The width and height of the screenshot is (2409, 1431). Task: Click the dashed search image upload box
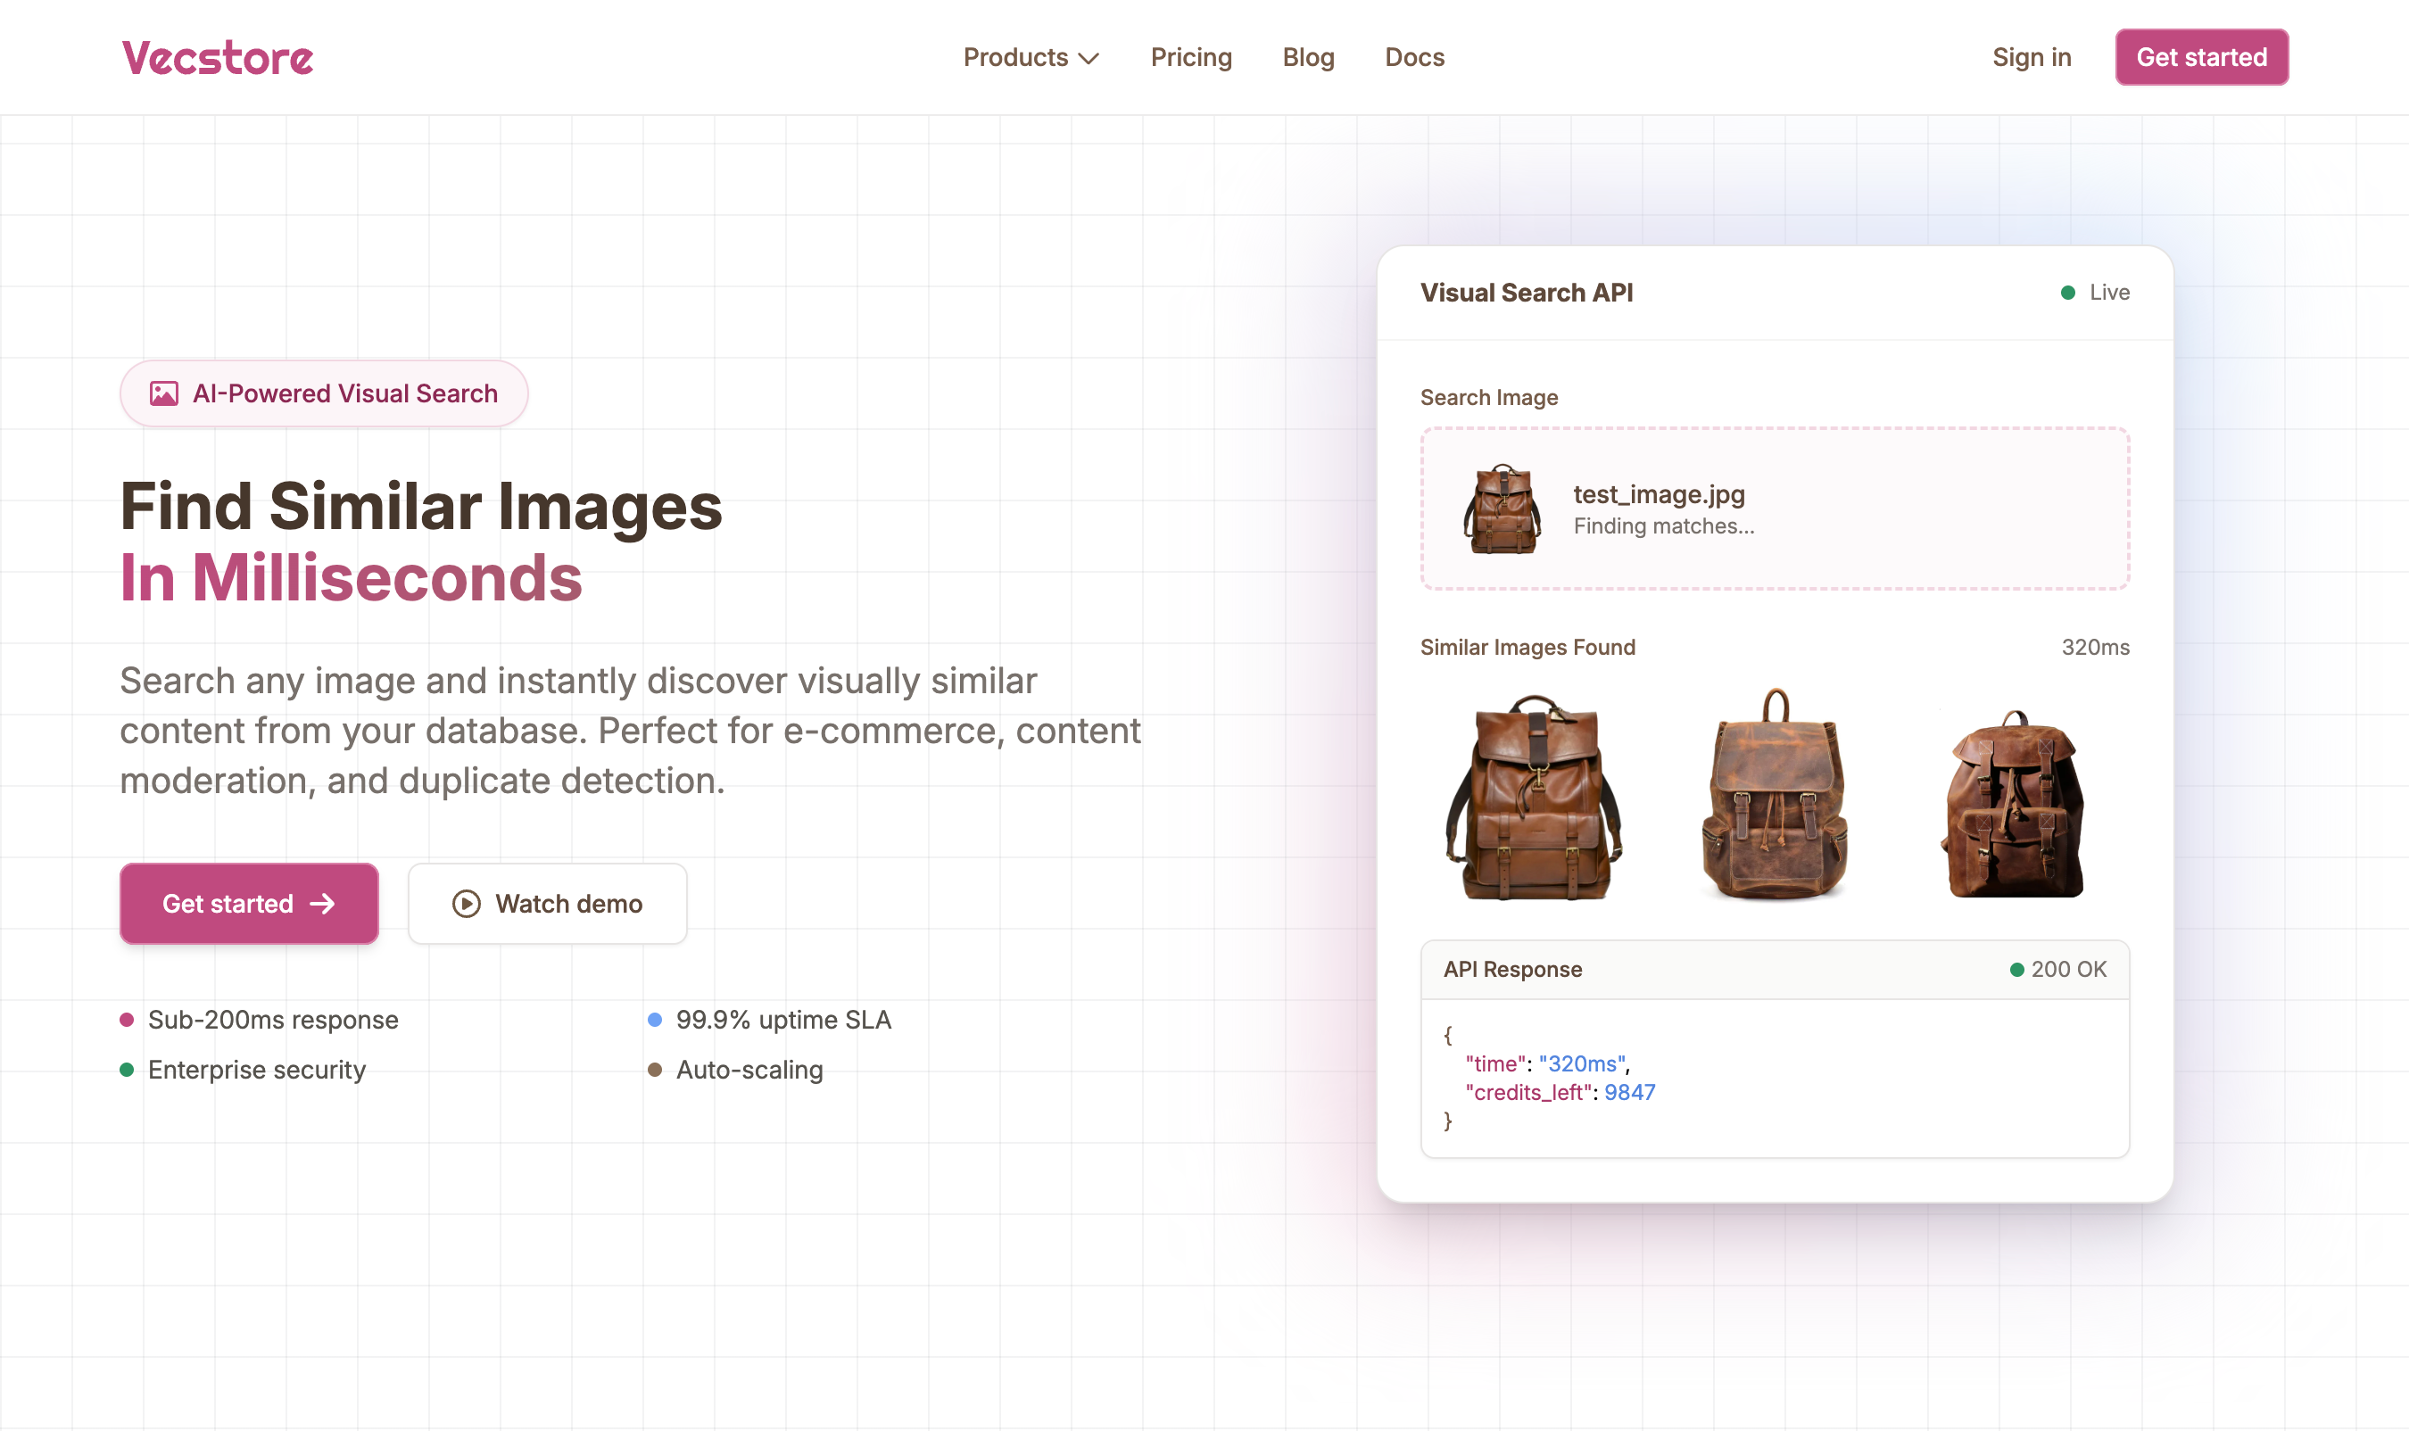coord(1775,509)
